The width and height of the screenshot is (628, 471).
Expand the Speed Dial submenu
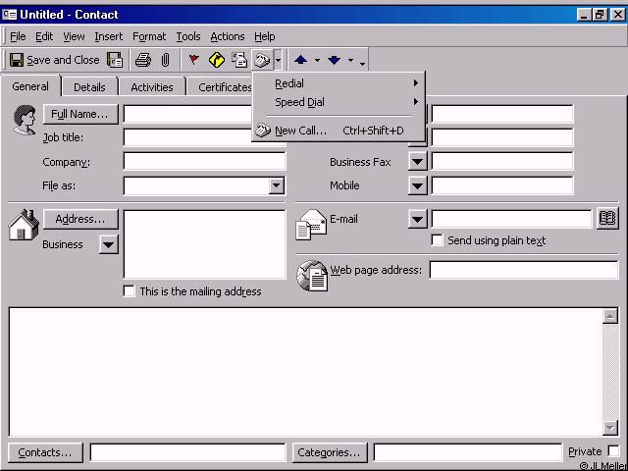coord(339,102)
